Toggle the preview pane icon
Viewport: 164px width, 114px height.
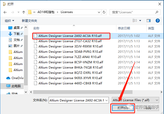[x=149, y=21]
